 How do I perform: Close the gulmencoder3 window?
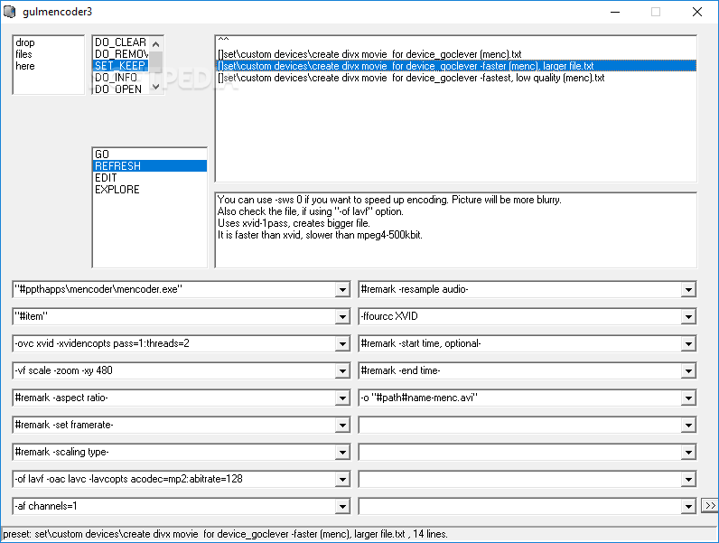click(697, 12)
